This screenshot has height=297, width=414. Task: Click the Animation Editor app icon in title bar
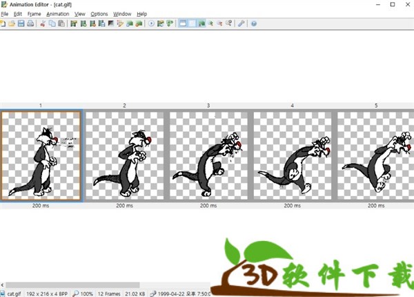4,5
